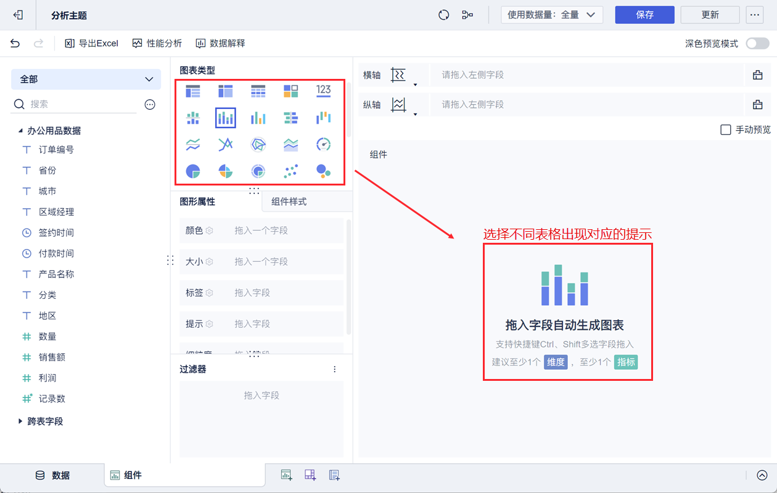The width and height of the screenshot is (777, 493).
Task: Click the icon at right of 横轴 row
Action: [x=757, y=75]
